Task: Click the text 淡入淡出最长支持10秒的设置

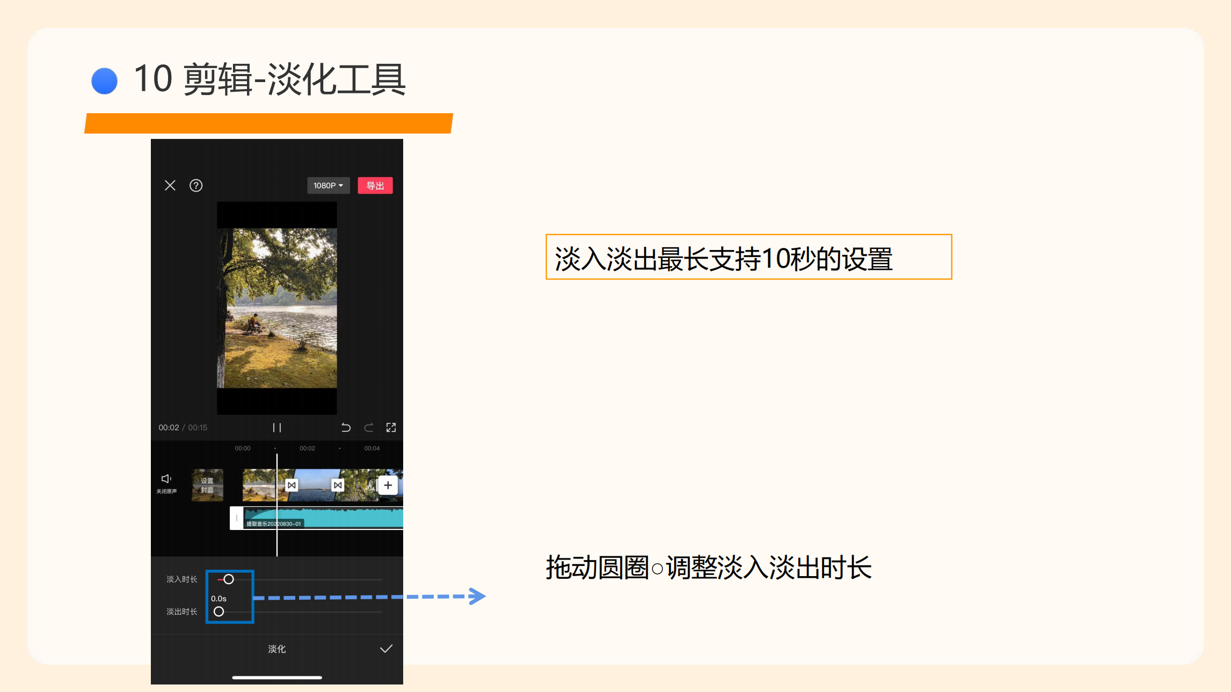Action: click(x=724, y=259)
